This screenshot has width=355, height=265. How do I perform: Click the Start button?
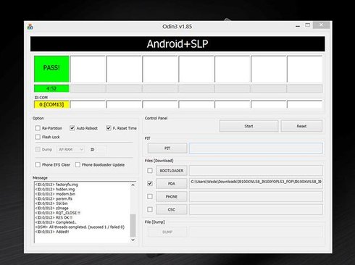pos(248,126)
